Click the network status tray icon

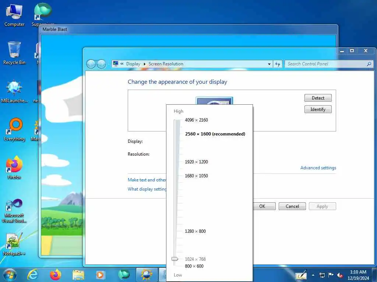(x=322, y=275)
